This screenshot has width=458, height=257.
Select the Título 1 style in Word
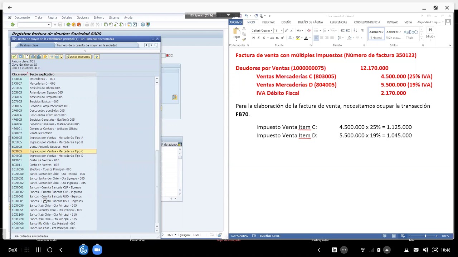click(x=410, y=34)
